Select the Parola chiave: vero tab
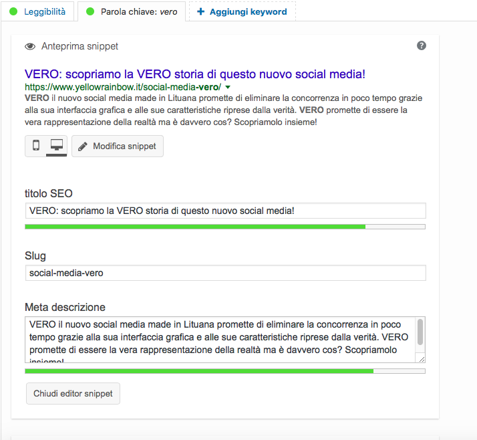477x440 pixels. (x=132, y=11)
